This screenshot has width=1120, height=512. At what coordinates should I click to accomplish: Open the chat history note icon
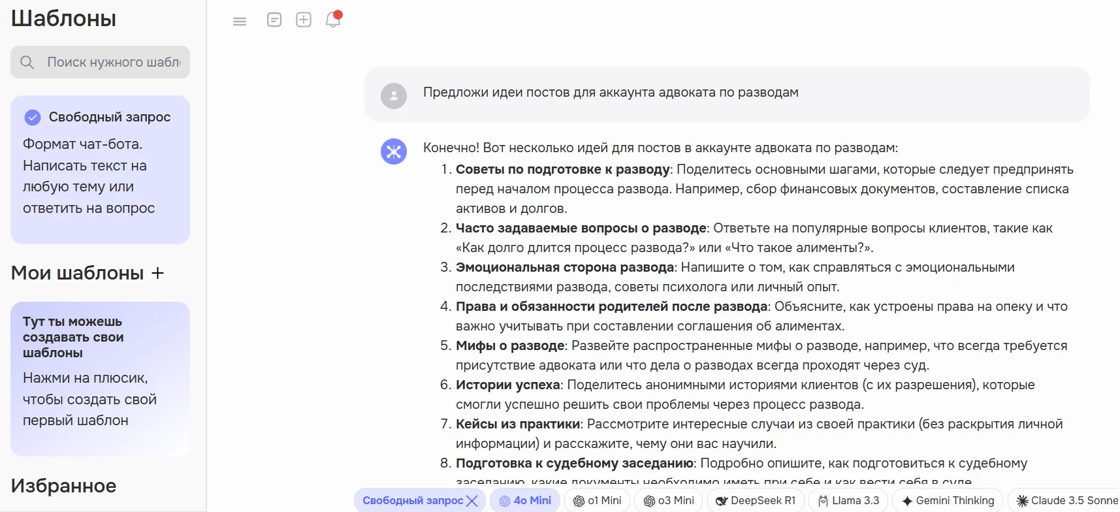274,20
